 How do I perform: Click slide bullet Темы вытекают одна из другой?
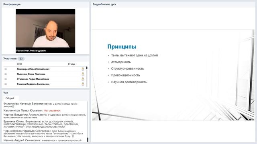[135, 55]
